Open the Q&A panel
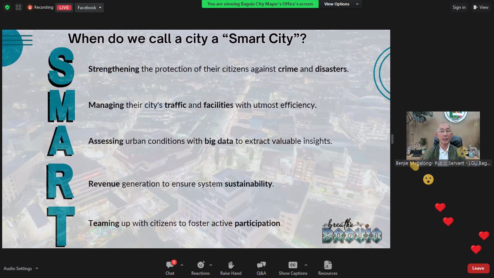494x278 pixels. coord(261,268)
